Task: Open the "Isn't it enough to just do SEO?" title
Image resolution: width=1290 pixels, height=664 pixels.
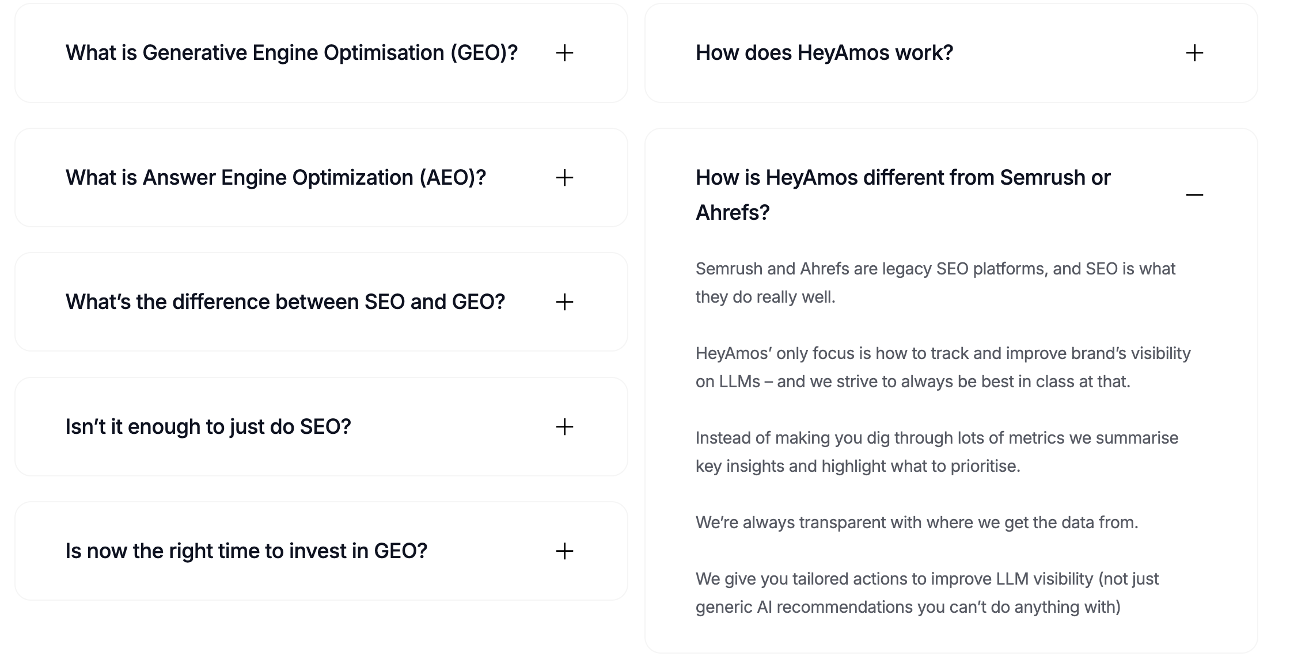Action: click(208, 427)
